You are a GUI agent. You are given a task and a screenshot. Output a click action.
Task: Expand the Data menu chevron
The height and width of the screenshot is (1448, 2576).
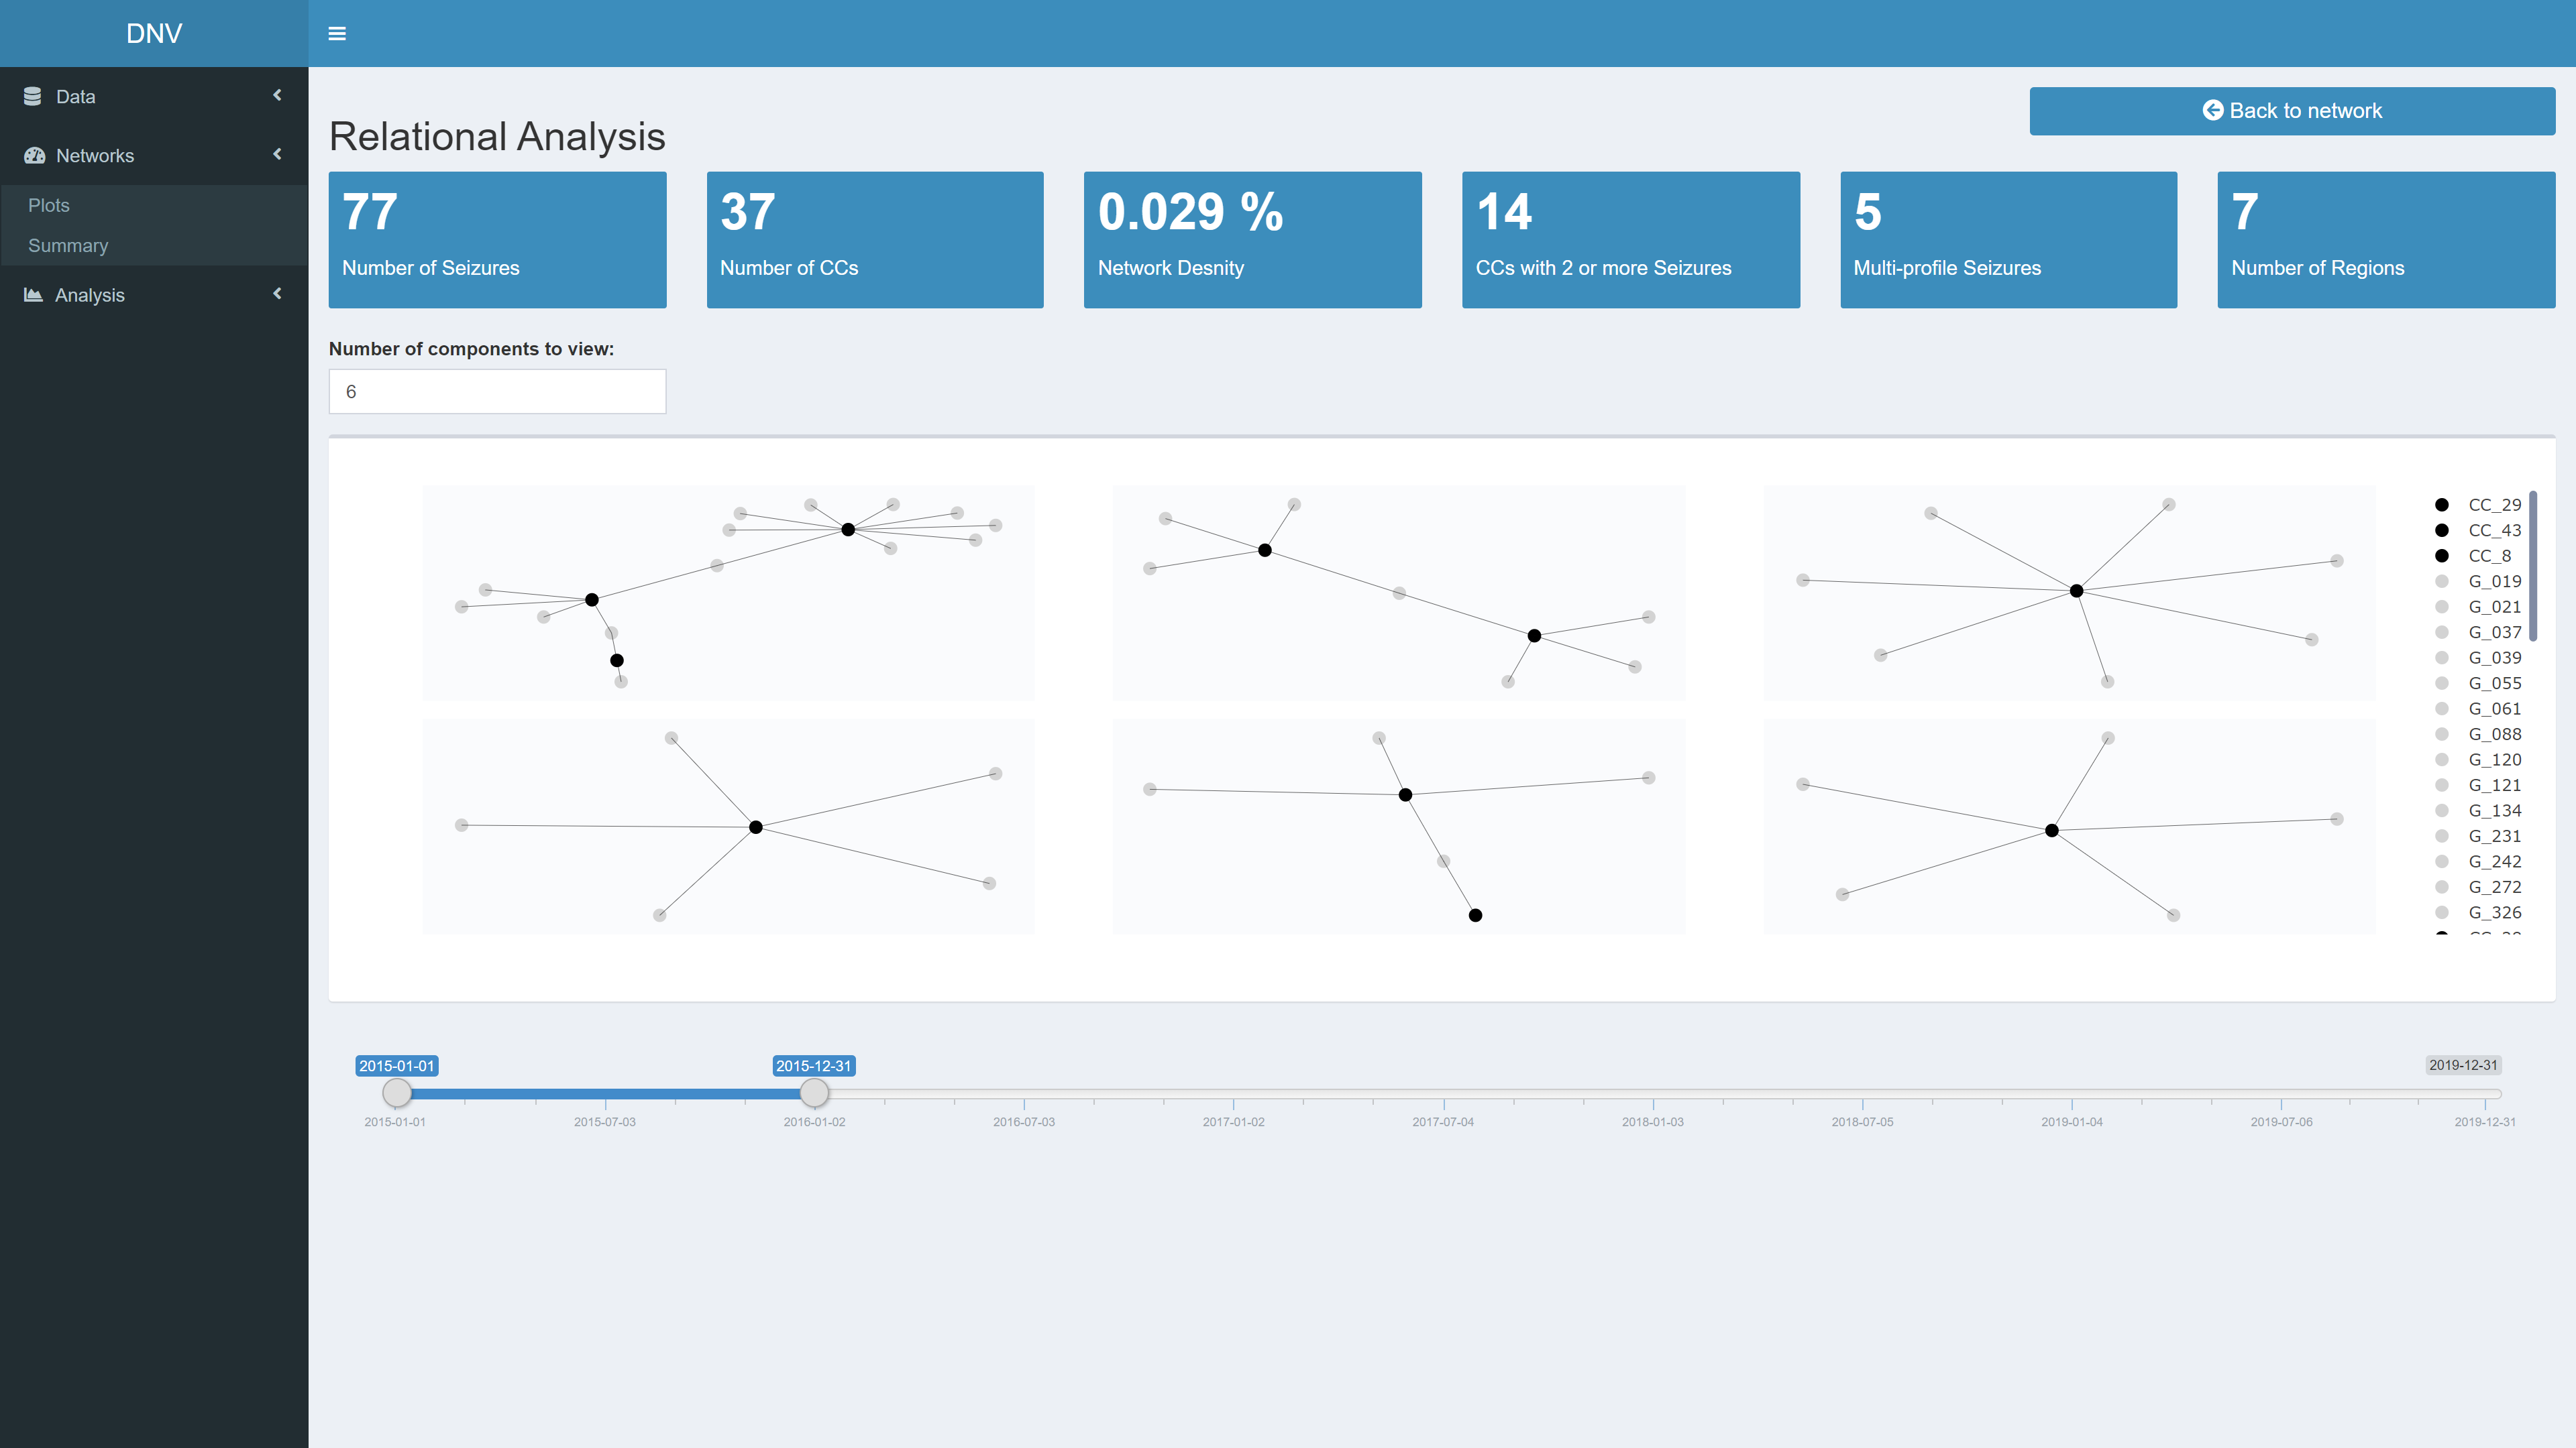[277, 95]
